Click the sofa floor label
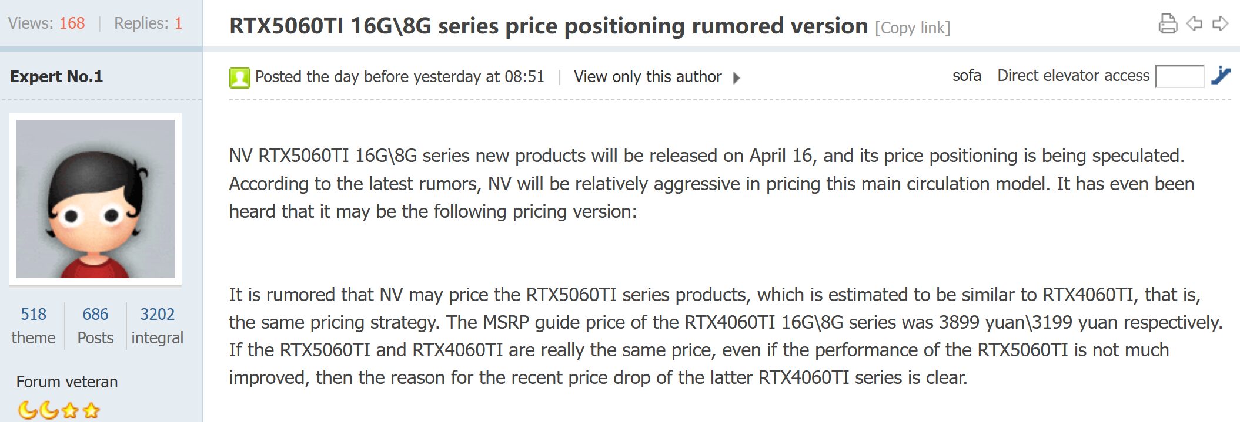 pyautogui.click(x=967, y=76)
